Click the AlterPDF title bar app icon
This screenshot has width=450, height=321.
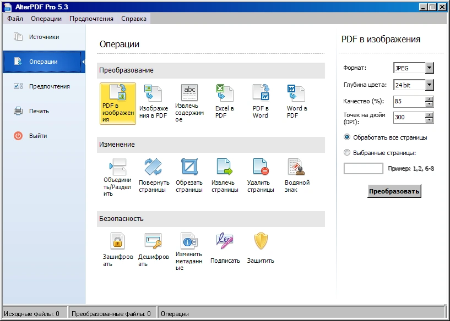pyautogui.click(x=7, y=7)
